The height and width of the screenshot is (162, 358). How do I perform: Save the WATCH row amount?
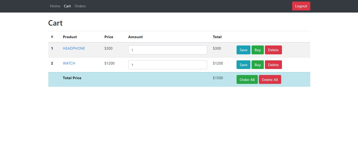[x=243, y=65]
